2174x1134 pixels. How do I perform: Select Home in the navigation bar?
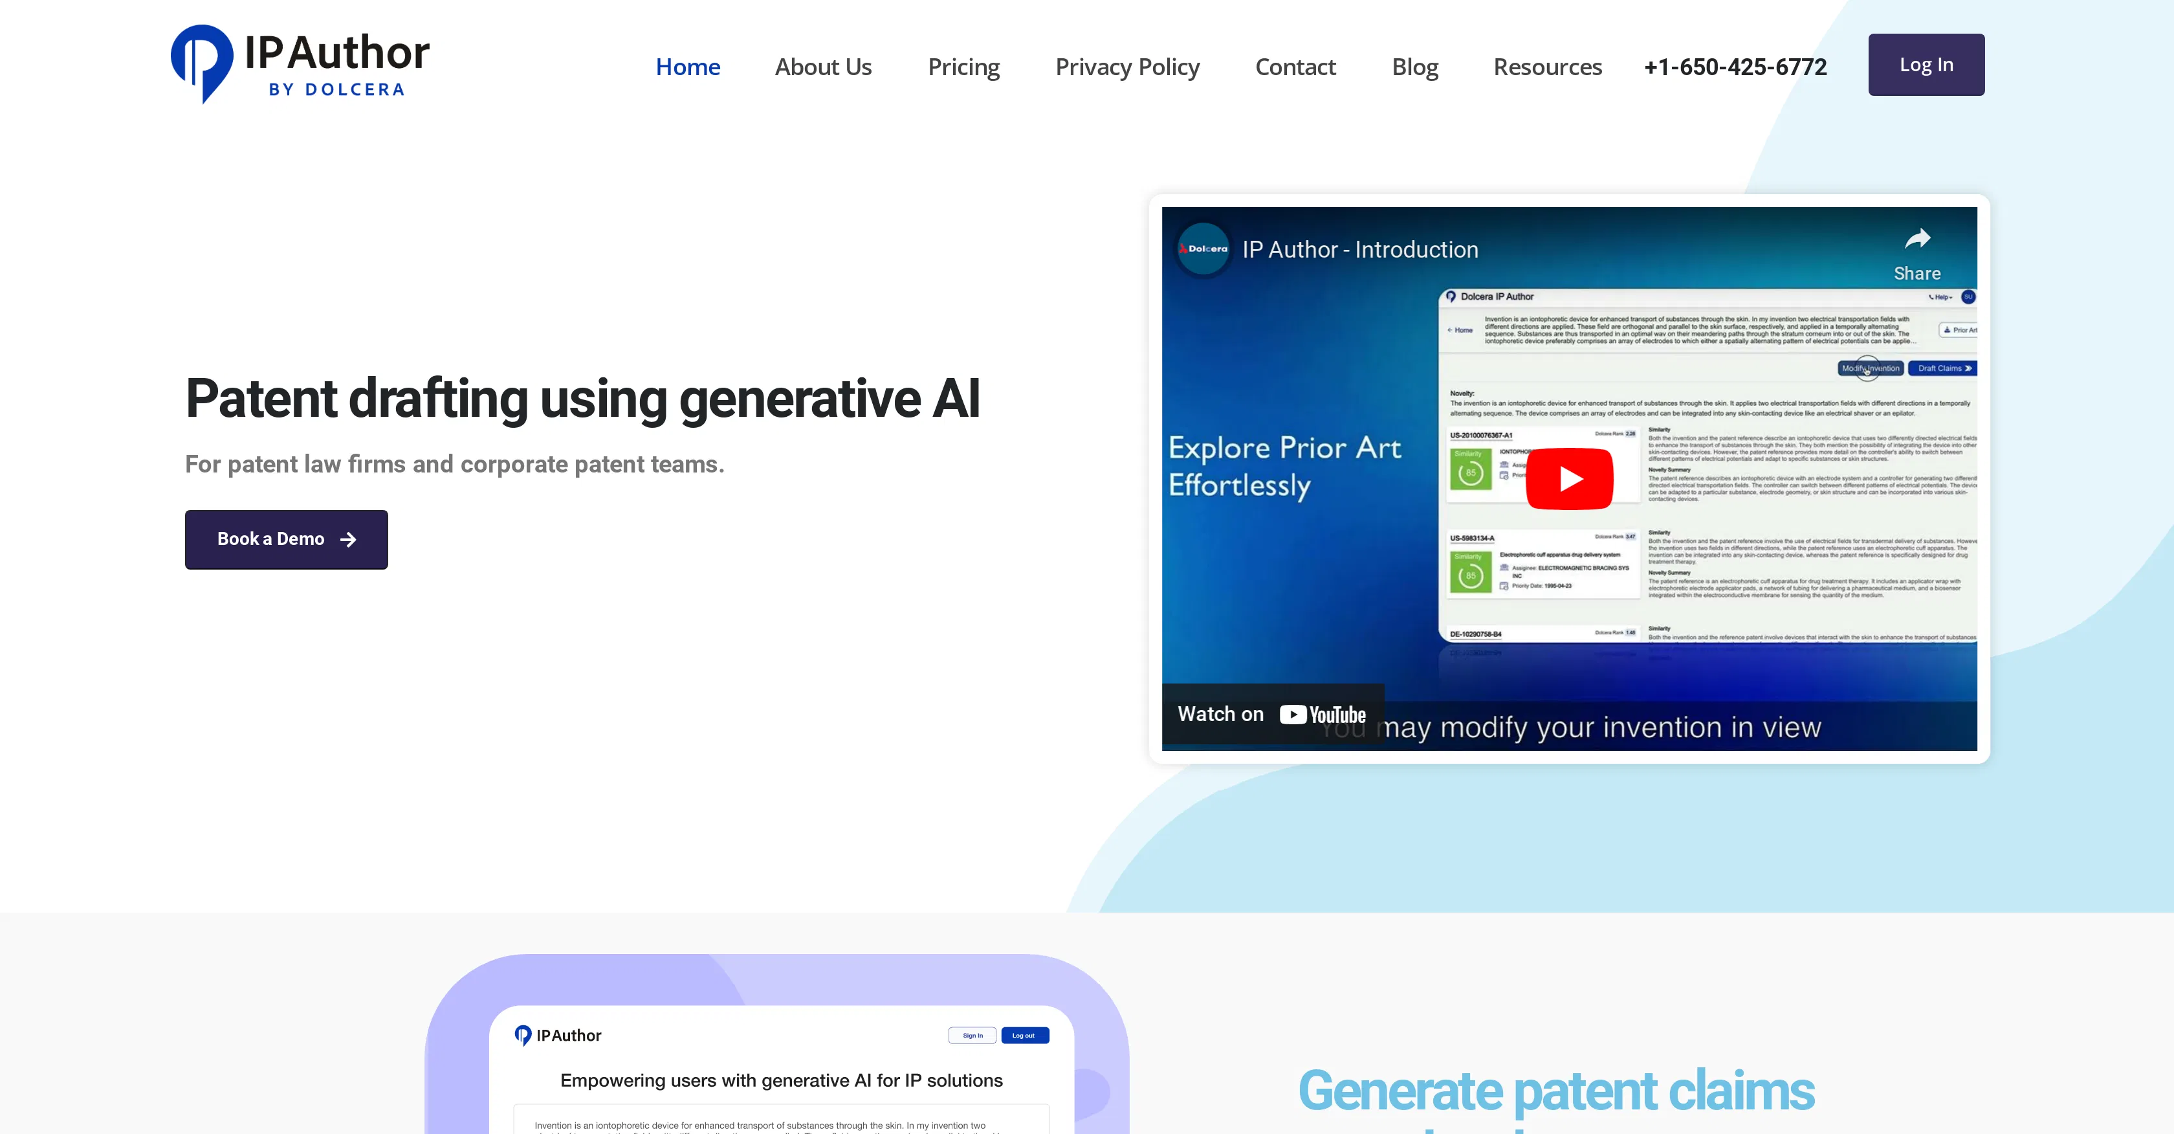point(688,67)
